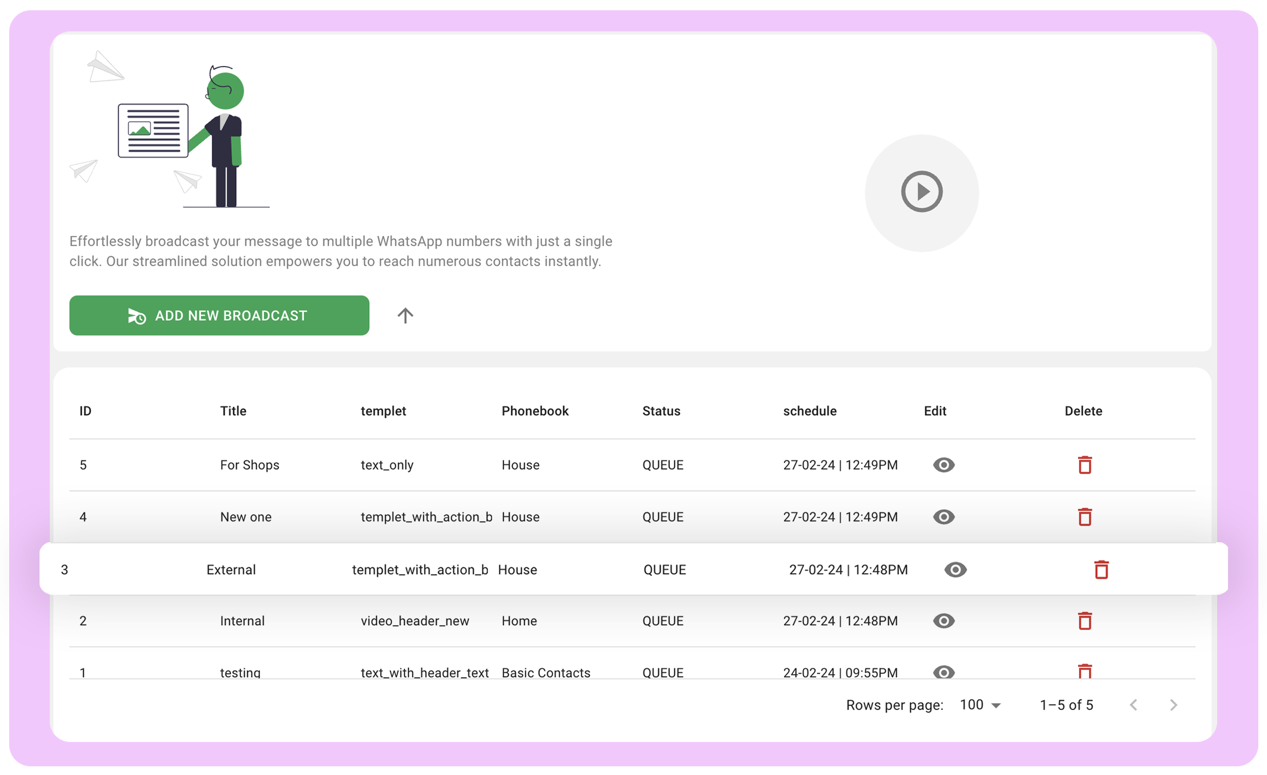View the External broadcast entry
This screenshot has height=775, width=1267.
[955, 569]
